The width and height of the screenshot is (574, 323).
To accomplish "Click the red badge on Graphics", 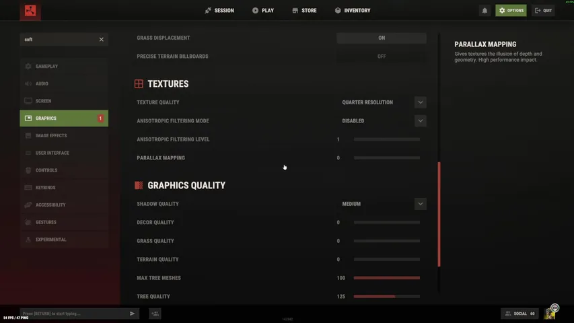I will coord(100,118).
